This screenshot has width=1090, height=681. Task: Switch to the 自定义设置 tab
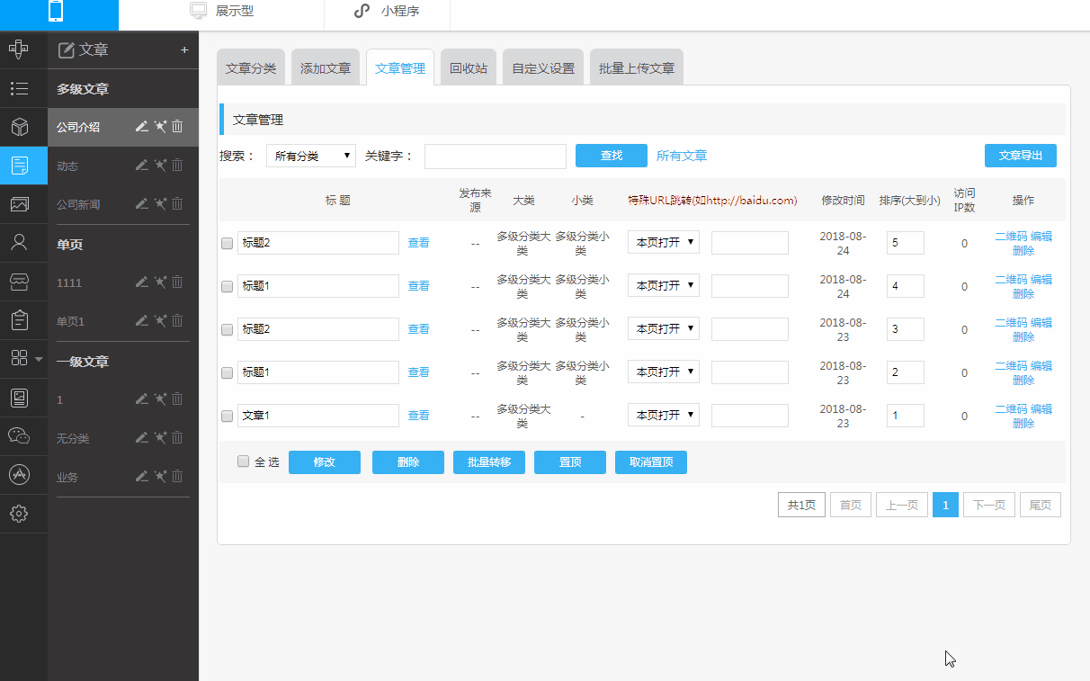[x=543, y=67]
